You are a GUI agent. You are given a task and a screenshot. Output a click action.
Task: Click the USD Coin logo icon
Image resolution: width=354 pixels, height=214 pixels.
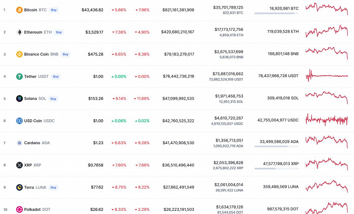coord(20,121)
